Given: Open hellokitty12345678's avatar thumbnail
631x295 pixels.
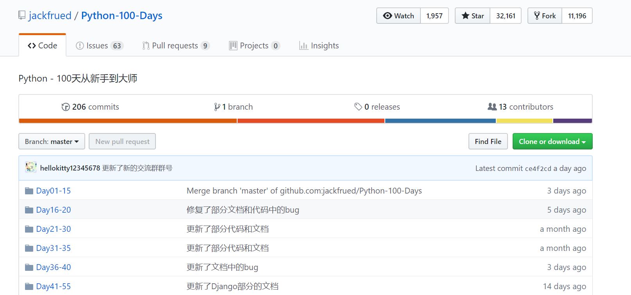Looking at the screenshot, I should 31,168.
